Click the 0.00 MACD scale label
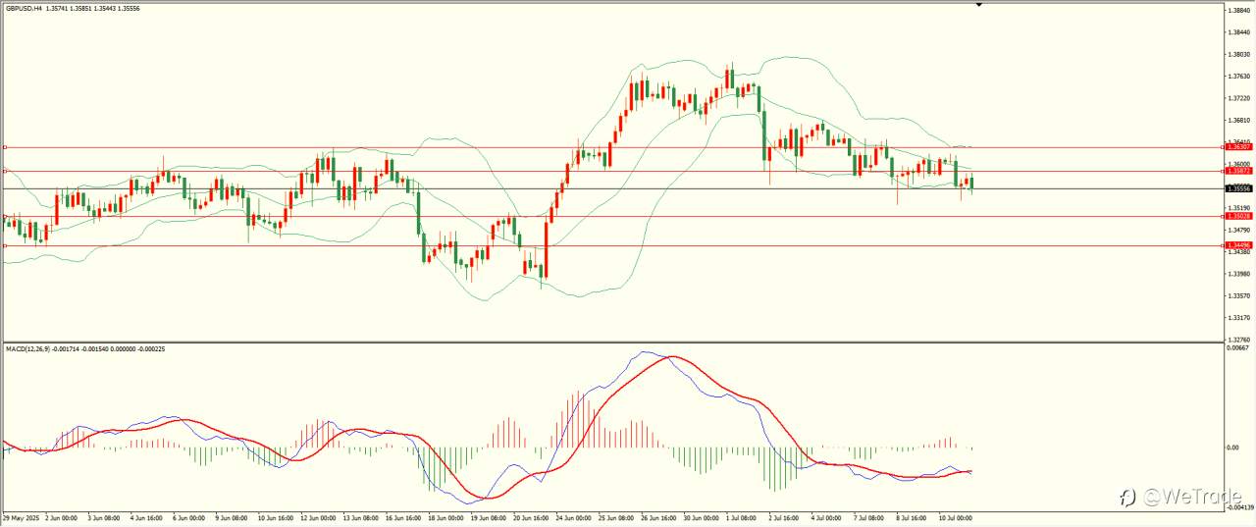This screenshot has width=1256, height=527. 1232,447
